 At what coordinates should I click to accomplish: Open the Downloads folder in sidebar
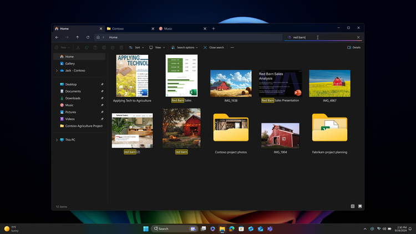coord(72,98)
